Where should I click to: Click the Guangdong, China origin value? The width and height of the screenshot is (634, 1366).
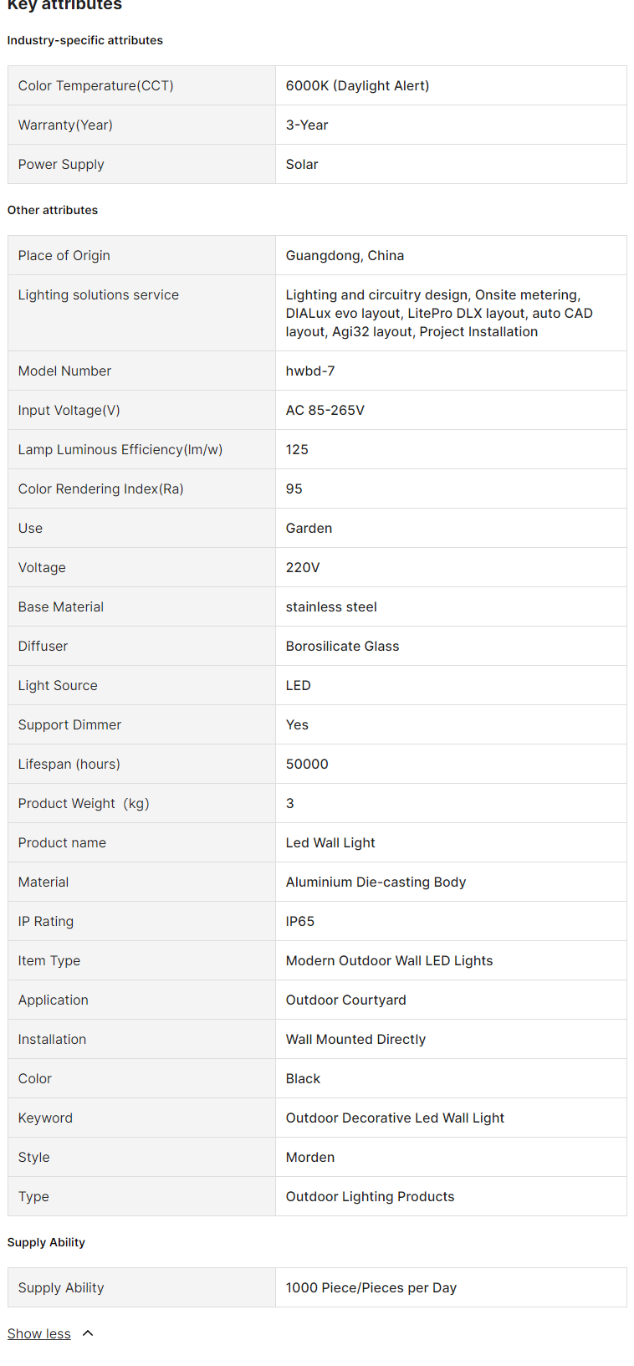pos(345,255)
